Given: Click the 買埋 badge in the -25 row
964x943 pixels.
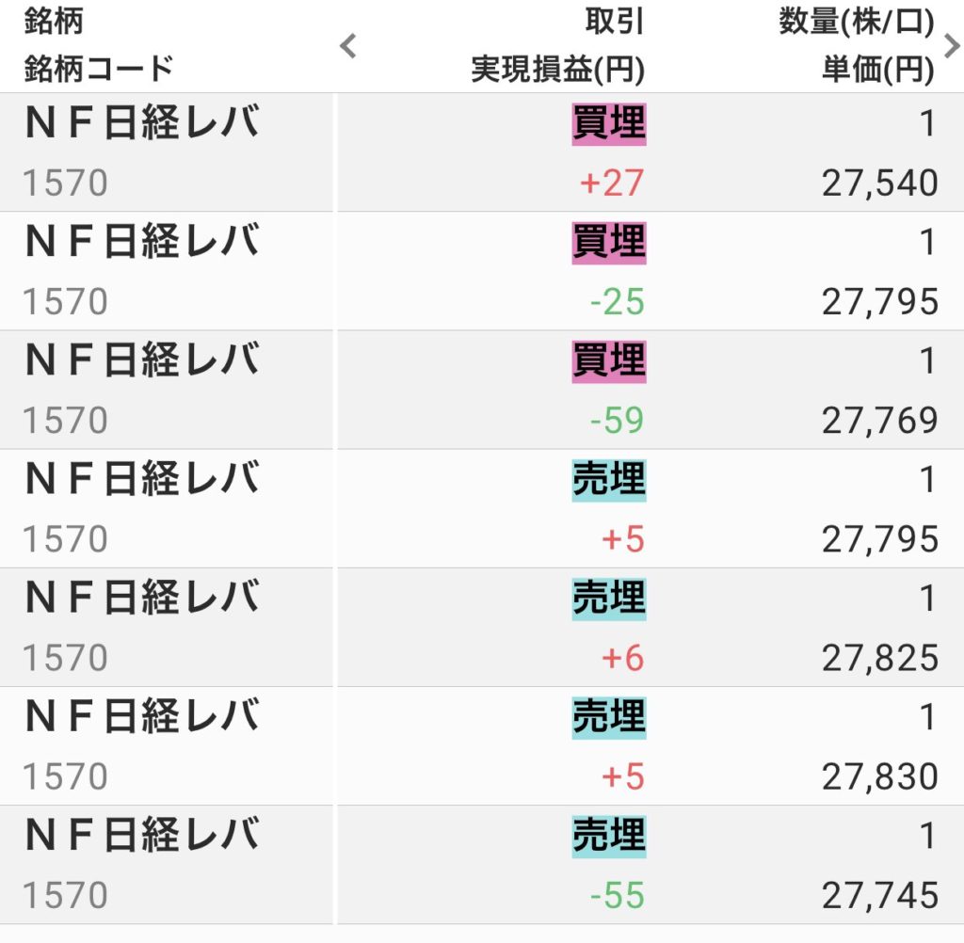Looking at the screenshot, I should [609, 243].
